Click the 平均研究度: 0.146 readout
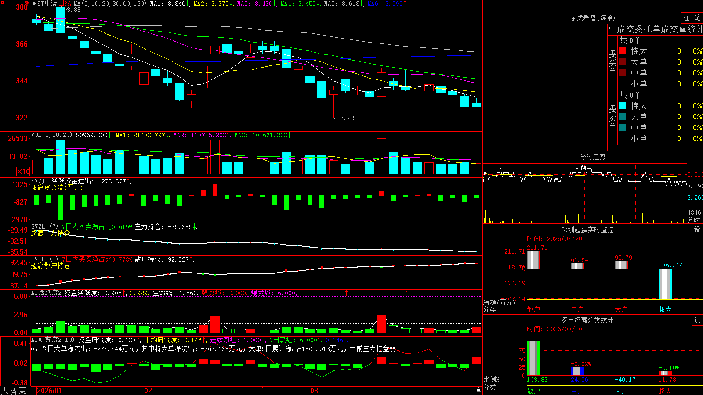This screenshot has height=395, width=703. [x=175, y=340]
